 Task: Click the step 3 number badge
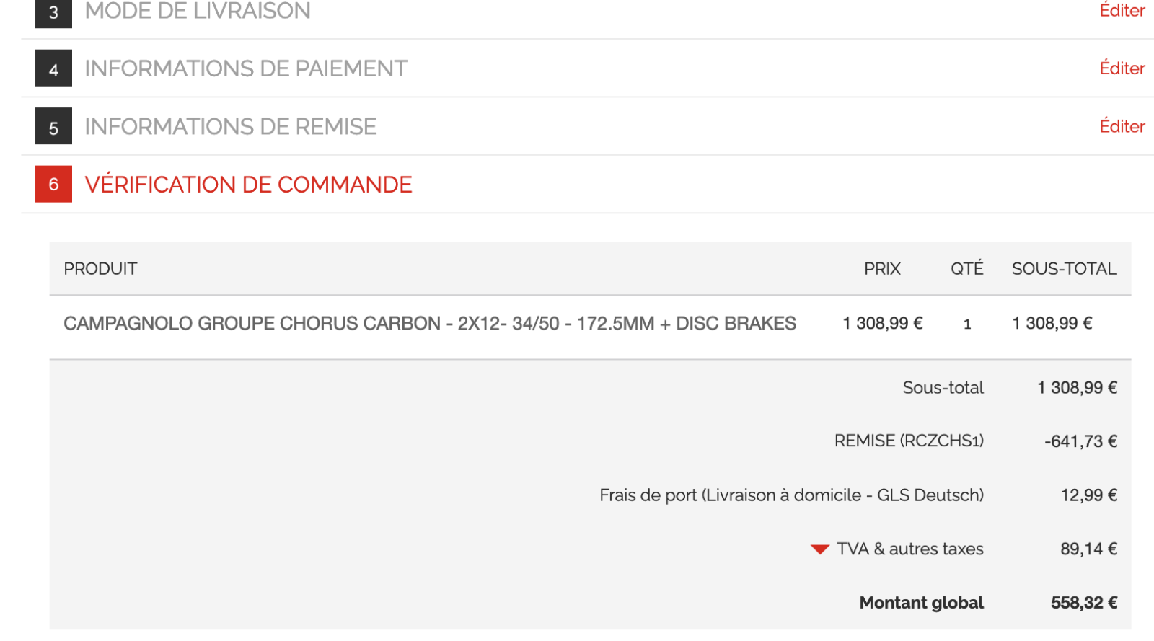(x=53, y=12)
